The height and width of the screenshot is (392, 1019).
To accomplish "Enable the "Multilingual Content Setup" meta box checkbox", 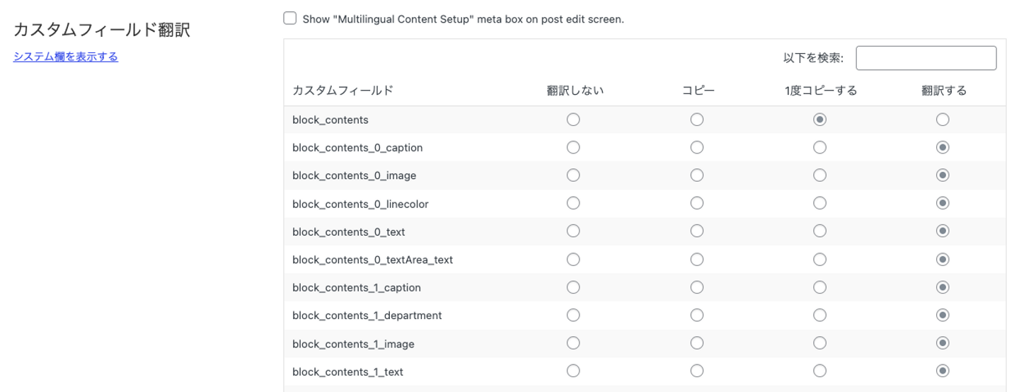I will tap(290, 18).
